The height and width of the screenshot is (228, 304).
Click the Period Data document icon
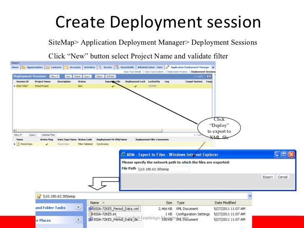coord(18,144)
